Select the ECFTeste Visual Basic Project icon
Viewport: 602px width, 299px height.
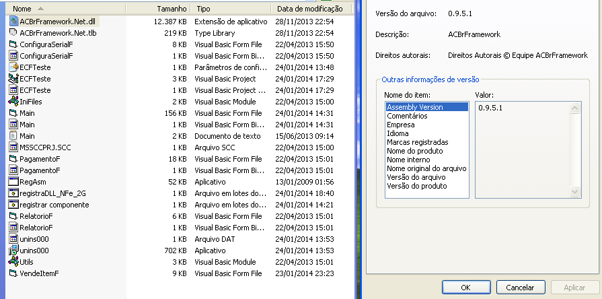pos(13,78)
